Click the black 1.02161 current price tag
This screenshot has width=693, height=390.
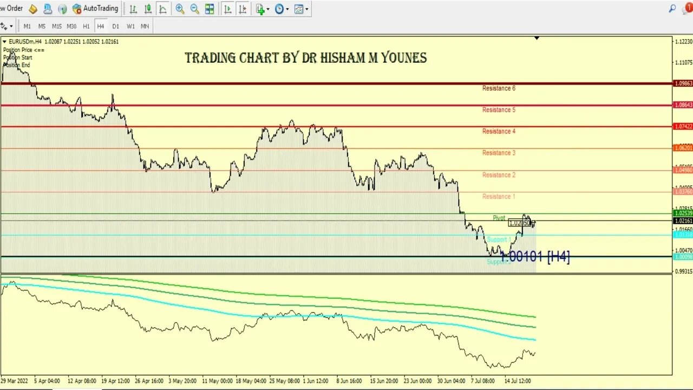(683, 221)
